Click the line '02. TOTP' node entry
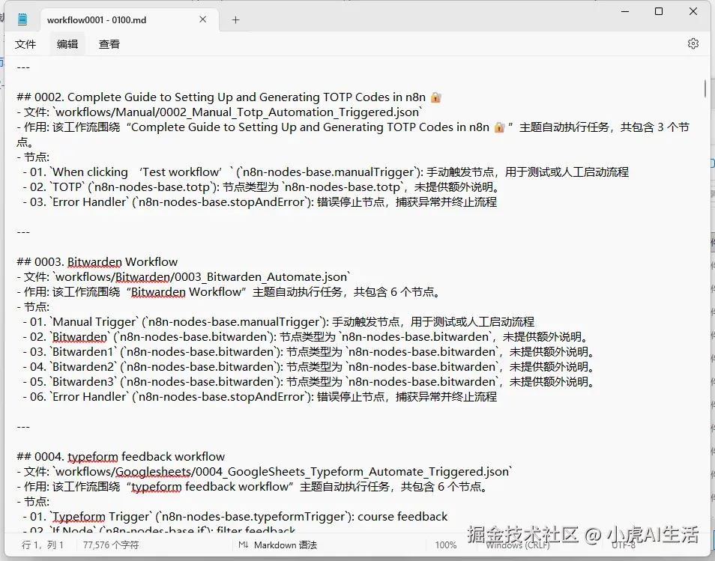Viewport: 715px width, 561px height. coord(263,187)
